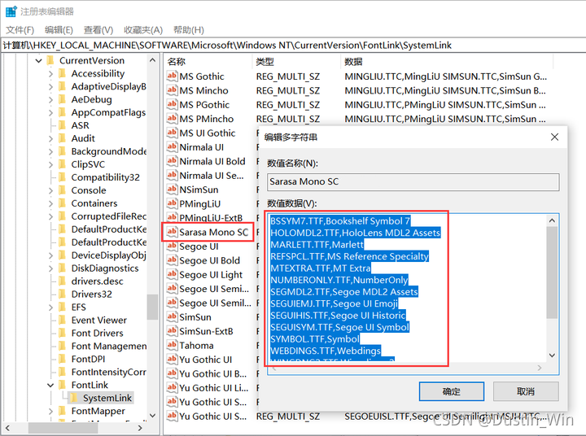
Task: Select the Event Viewer folder icon
Action: pyautogui.click(x=63, y=320)
